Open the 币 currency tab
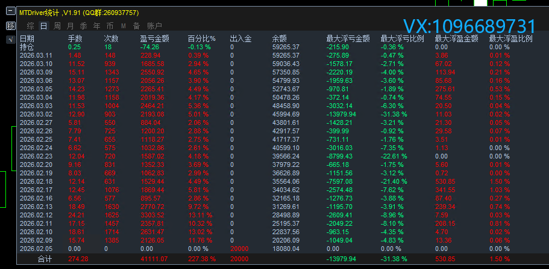549x269 pixels. tap(110, 26)
